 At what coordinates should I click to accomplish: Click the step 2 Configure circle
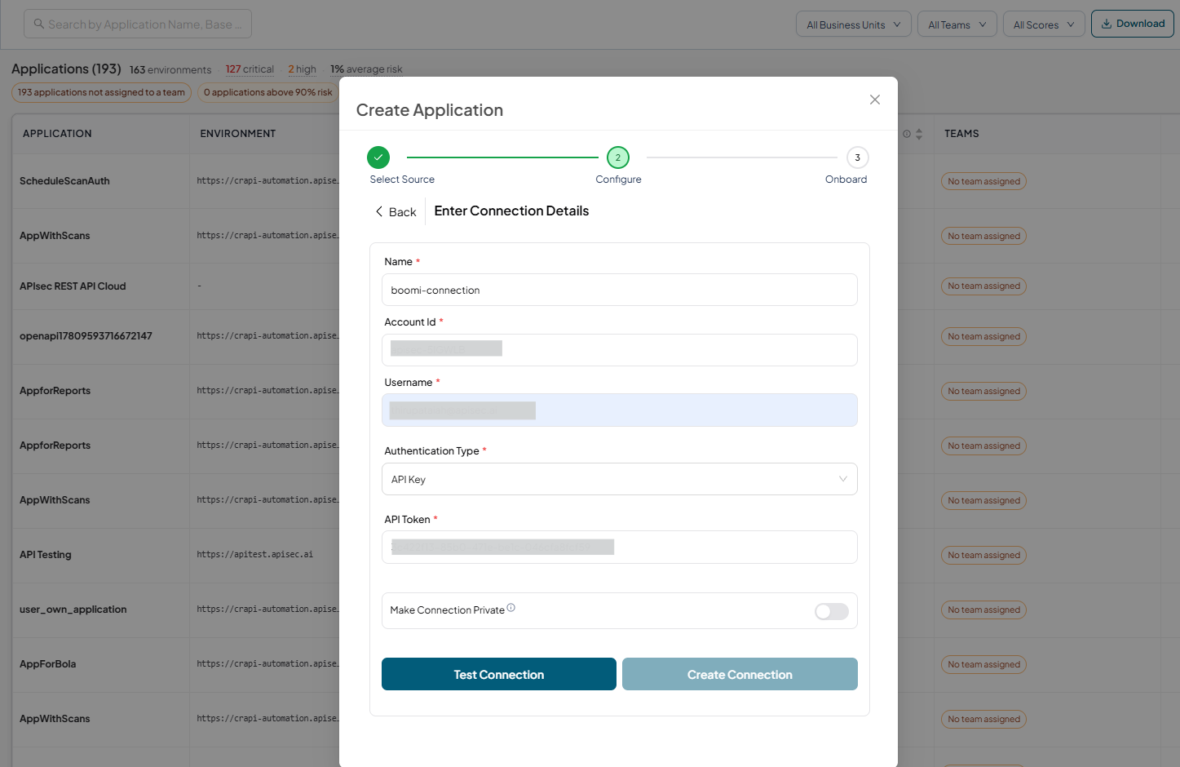click(618, 157)
